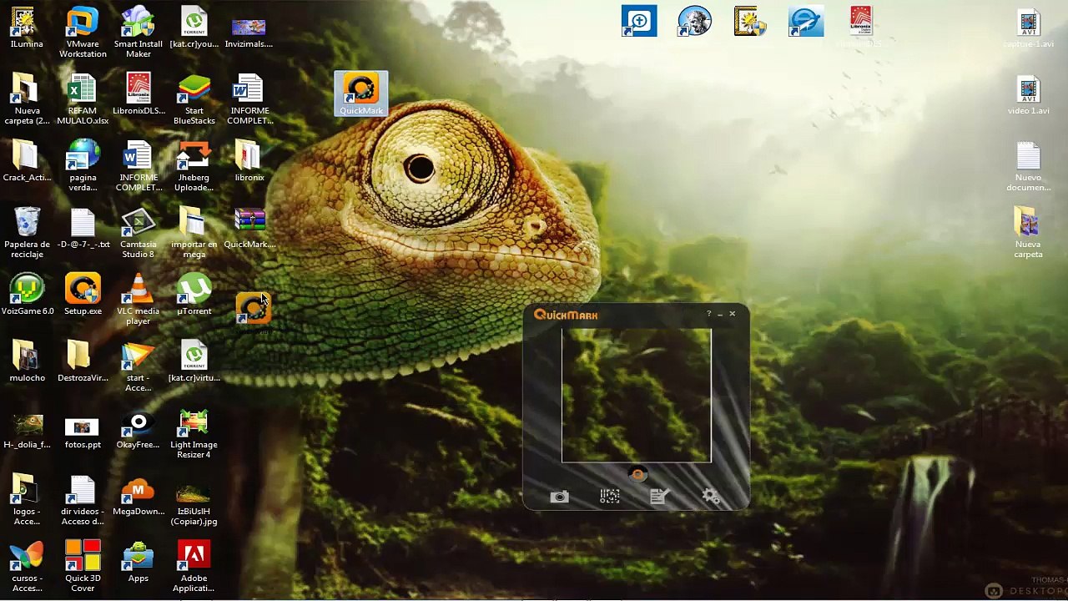This screenshot has height=601, width=1068.
Task: Select the [kat.cr]you... torrent file
Action: pyautogui.click(x=194, y=27)
